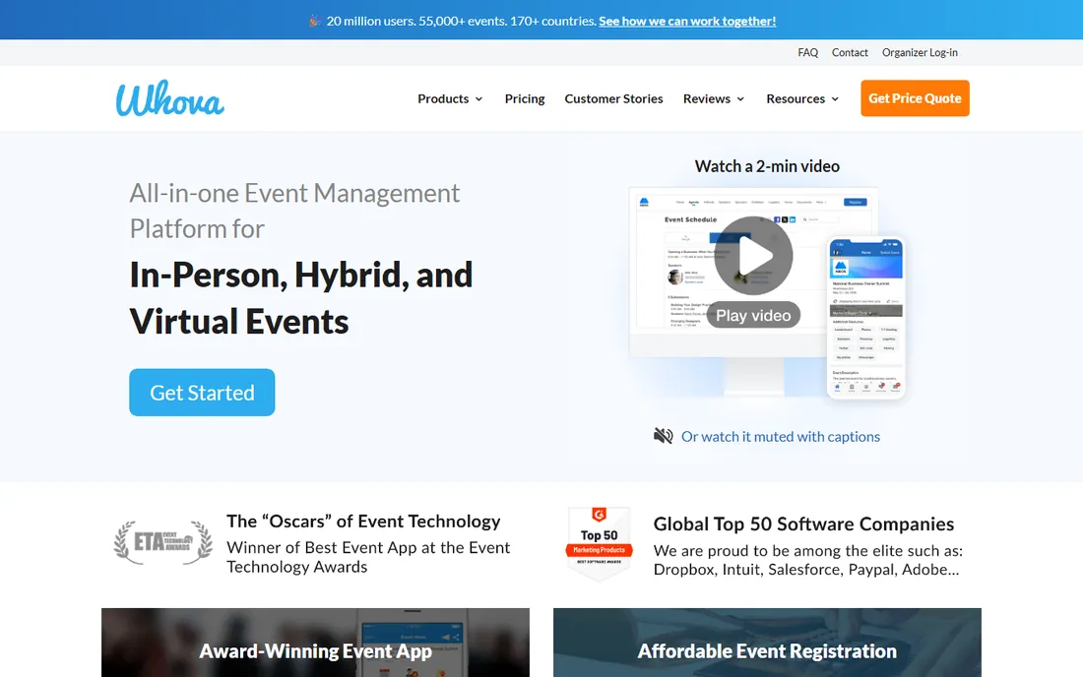Click 'Watch a 2-min video' text
This screenshot has width=1083, height=677.
[767, 166]
